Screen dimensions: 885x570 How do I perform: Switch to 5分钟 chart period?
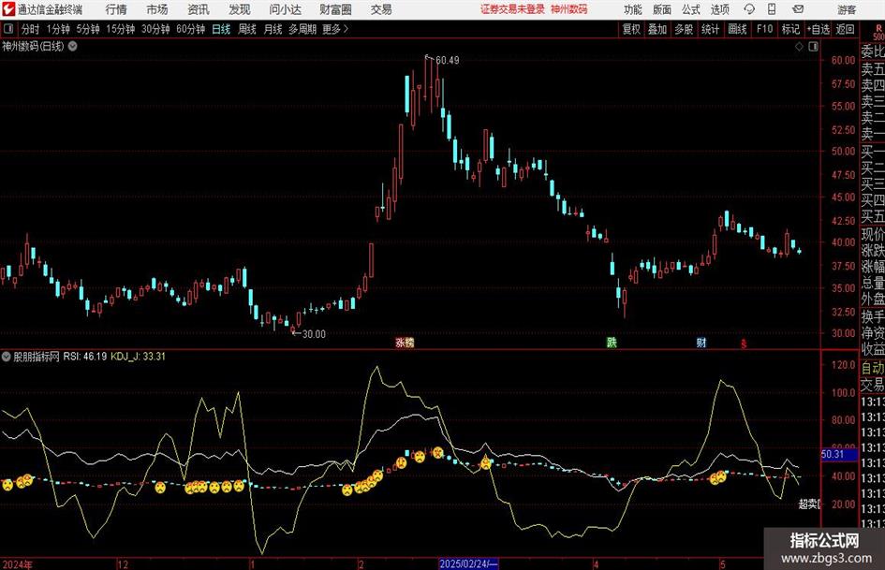tap(88, 29)
